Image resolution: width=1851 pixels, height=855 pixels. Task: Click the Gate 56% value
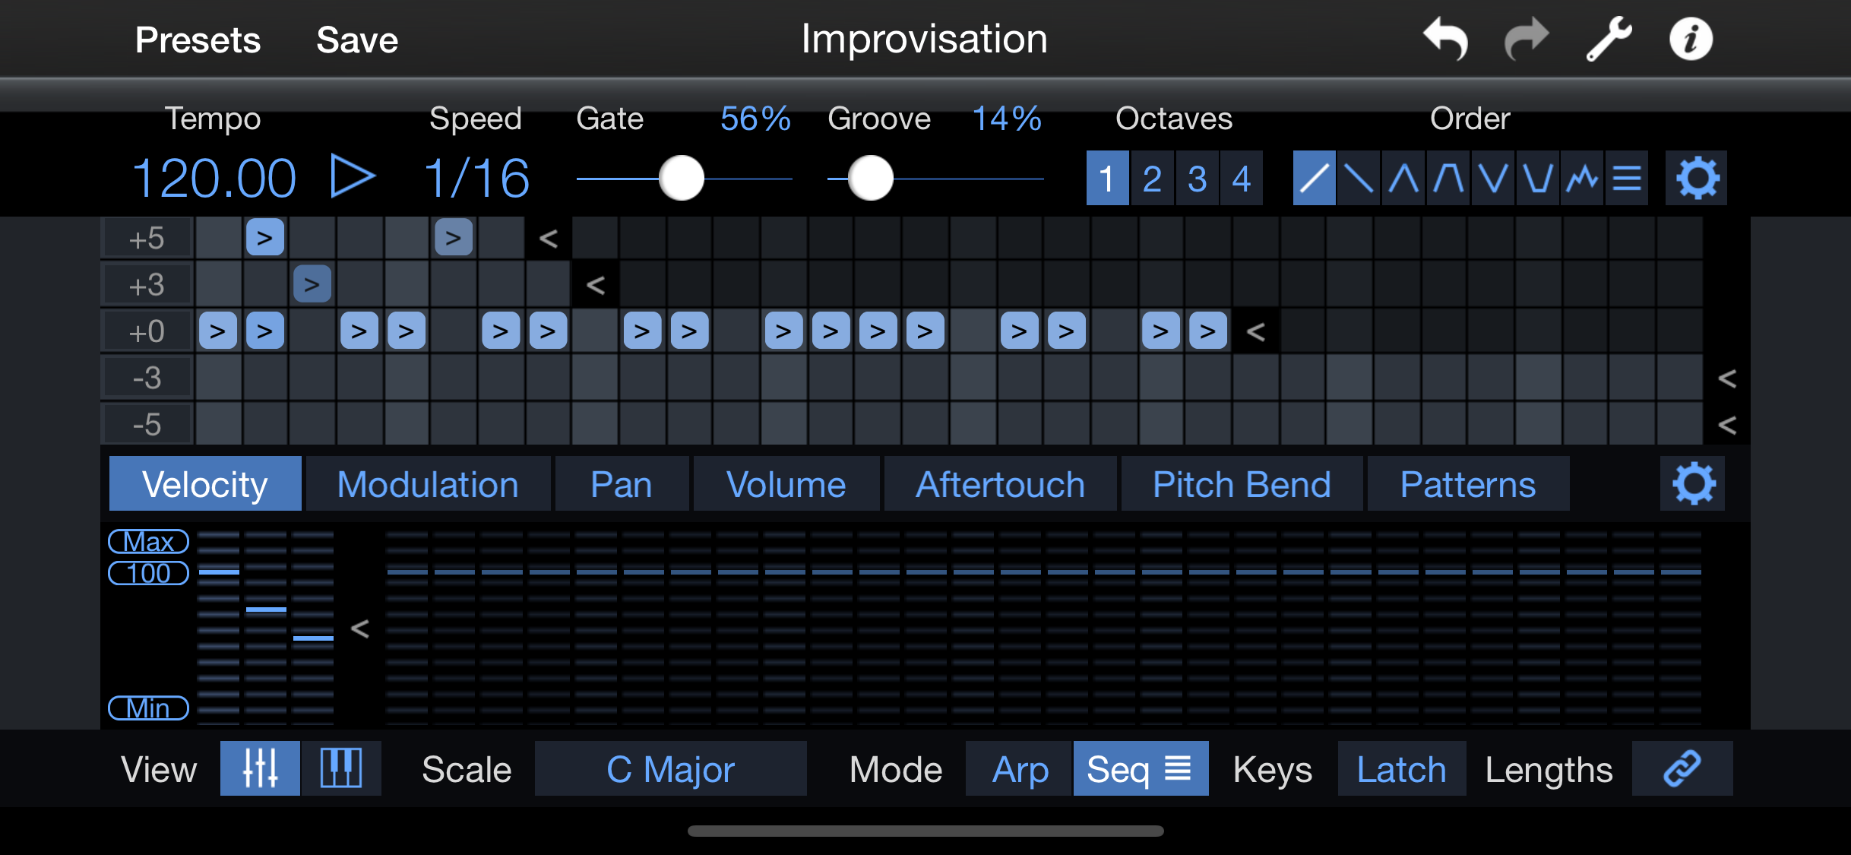(x=755, y=118)
